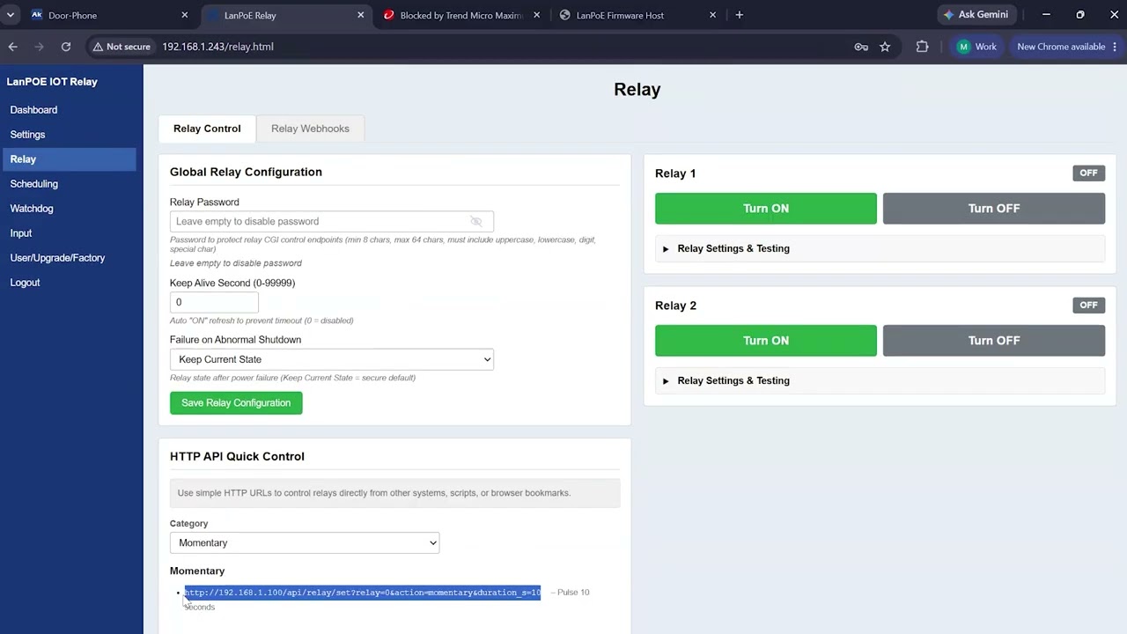Viewport: 1127px width, 634px height.
Task: Click the Keep Alive Second field
Action: click(x=214, y=302)
